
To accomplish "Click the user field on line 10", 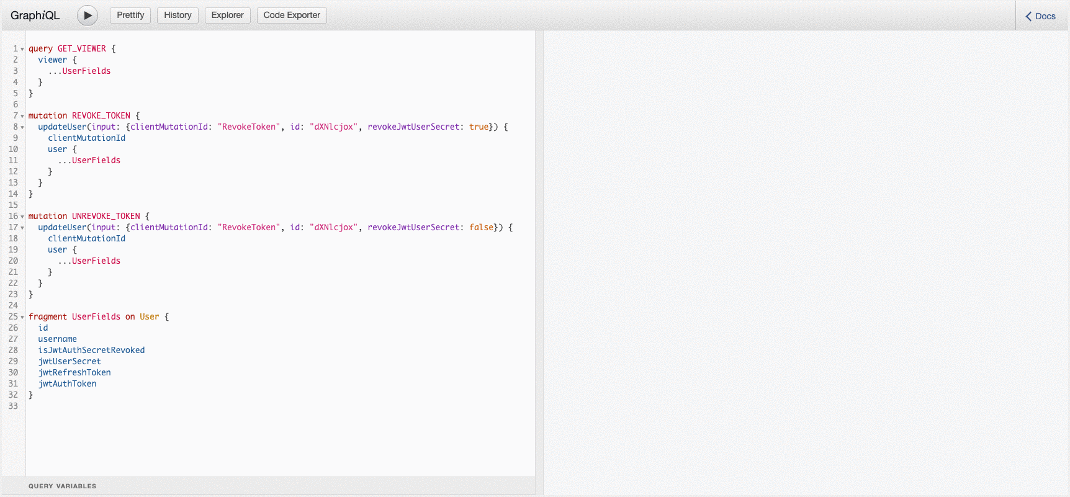I will click(58, 149).
